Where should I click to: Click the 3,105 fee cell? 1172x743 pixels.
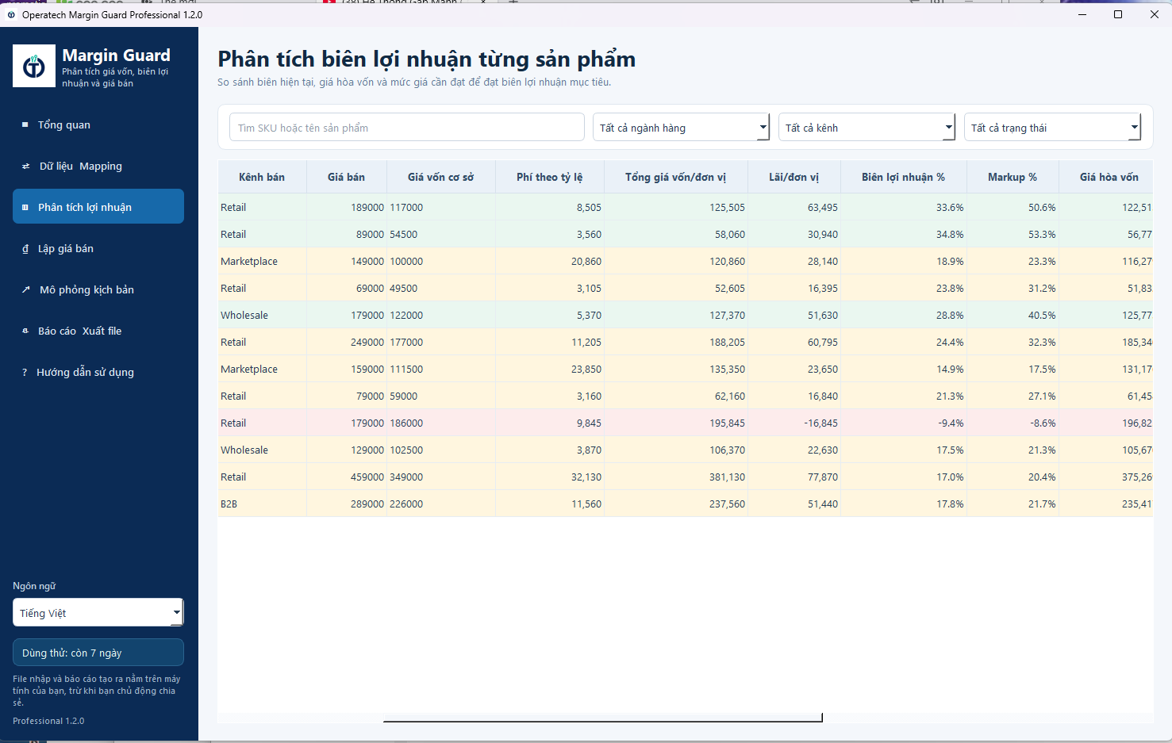pyautogui.click(x=550, y=288)
